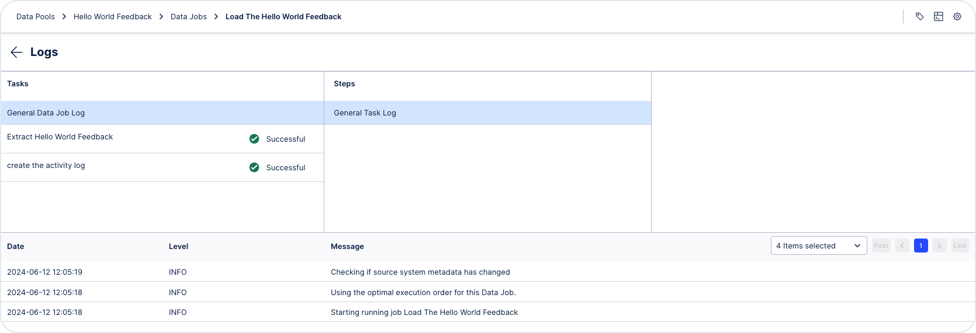Select page 1 in pagination
Screen dimensions: 976x333
coord(921,246)
